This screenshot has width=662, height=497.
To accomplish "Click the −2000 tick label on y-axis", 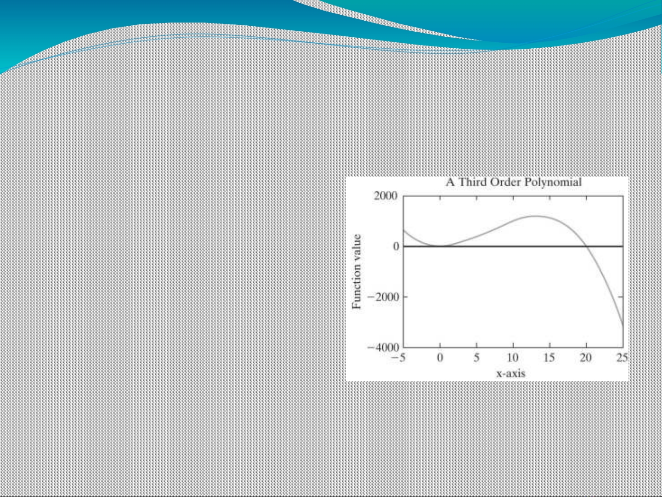I will [x=382, y=297].
